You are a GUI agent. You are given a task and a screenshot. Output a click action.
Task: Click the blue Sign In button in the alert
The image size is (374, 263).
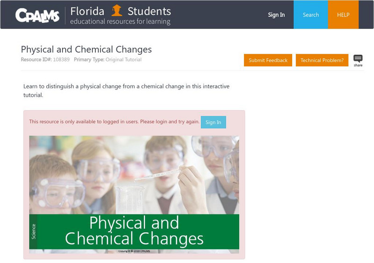213,122
